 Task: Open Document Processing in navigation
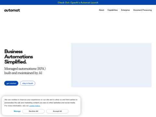142,10
